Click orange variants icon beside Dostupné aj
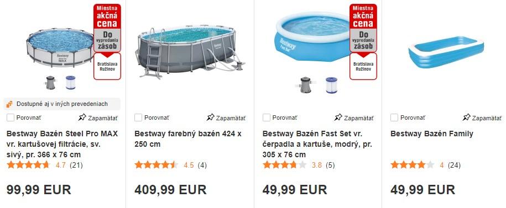The height and width of the screenshot is (208, 506). pyautogui.click(x=10, y=104)
